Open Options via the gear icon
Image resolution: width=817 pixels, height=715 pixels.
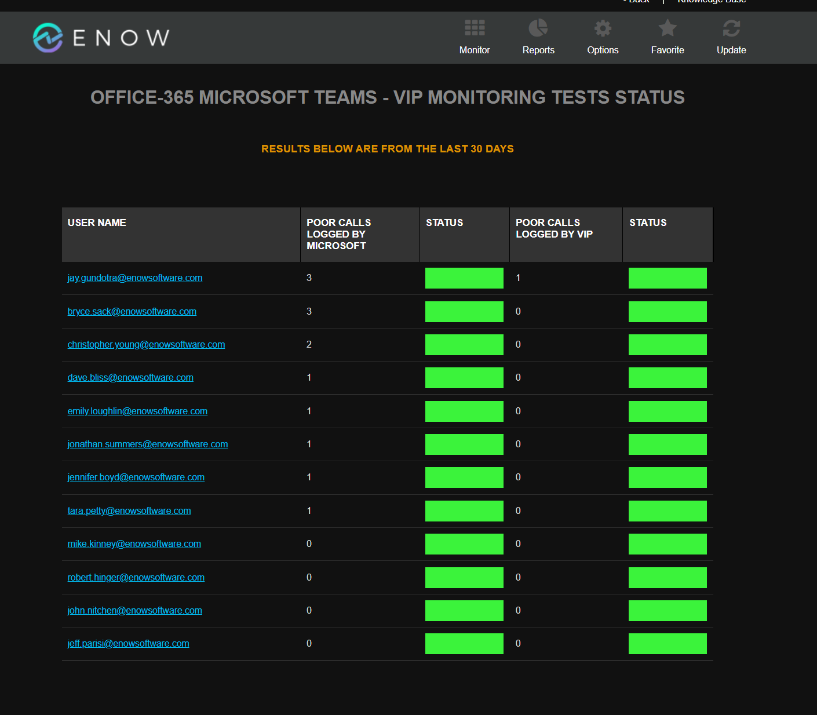(603, 27)
